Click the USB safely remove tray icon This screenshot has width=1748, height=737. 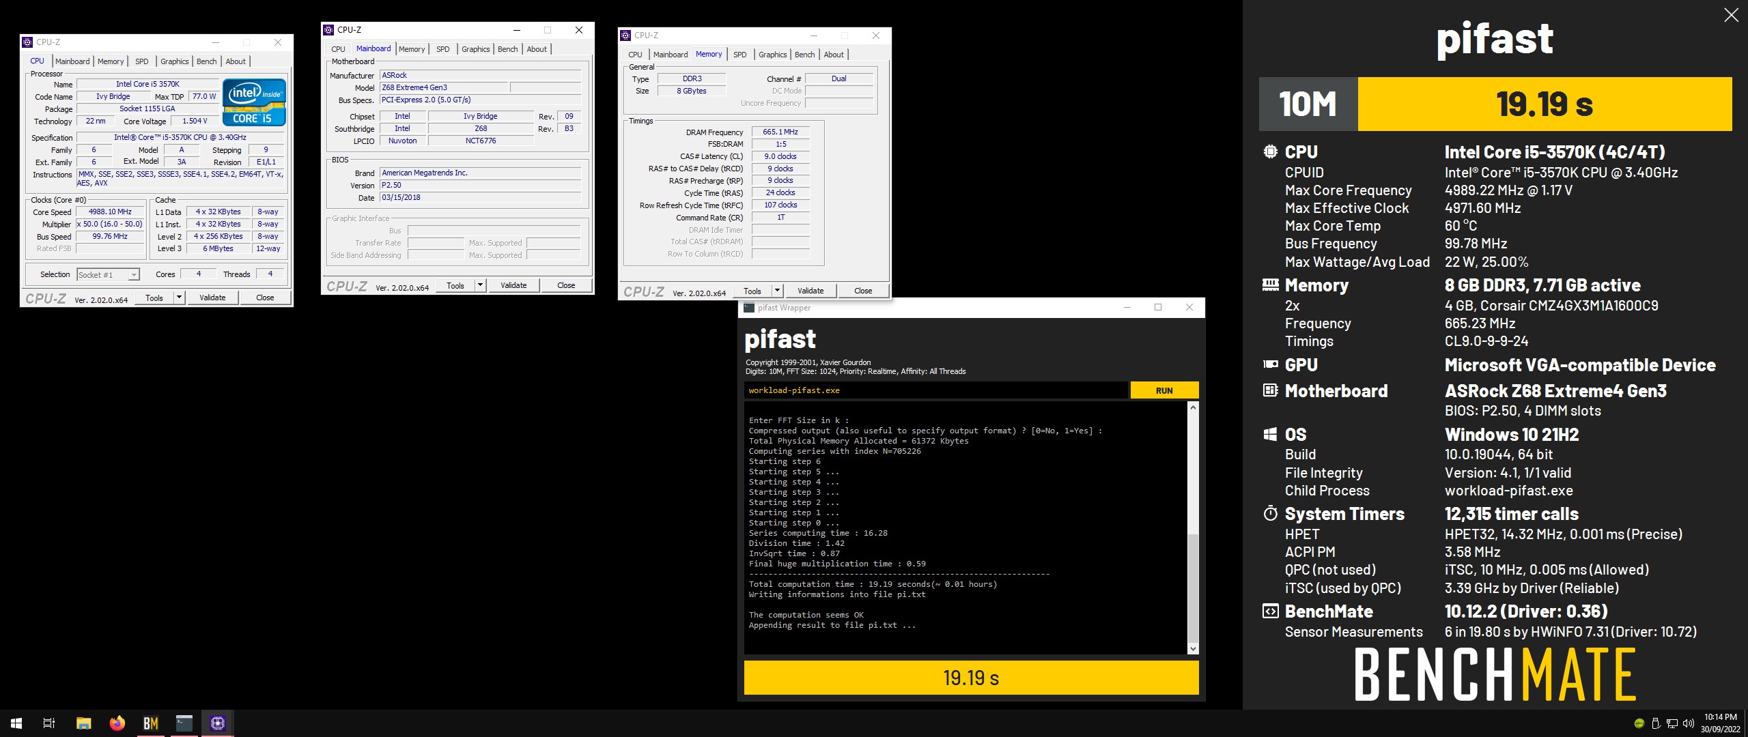point(1656,723)
